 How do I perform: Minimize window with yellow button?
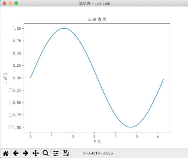(x=10, y=3)
